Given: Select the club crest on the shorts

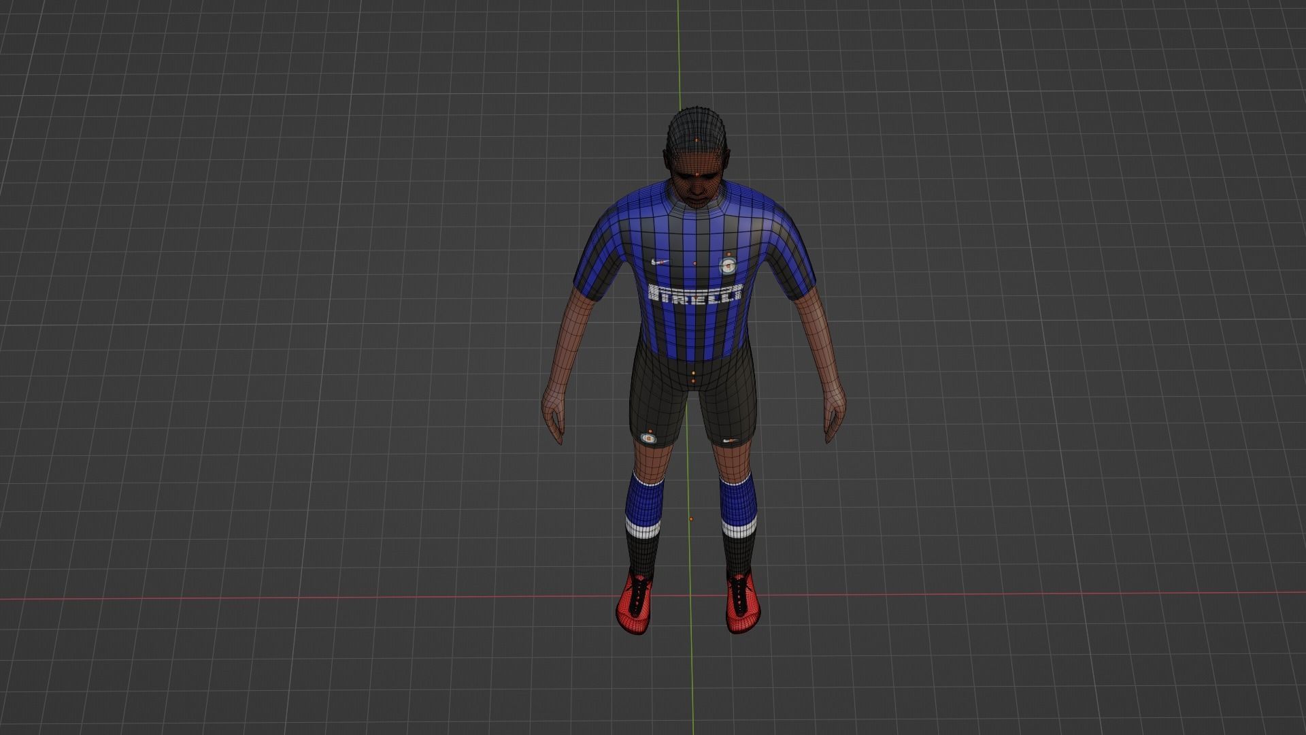Looking at the screenshot, I should tap(649, 439).
